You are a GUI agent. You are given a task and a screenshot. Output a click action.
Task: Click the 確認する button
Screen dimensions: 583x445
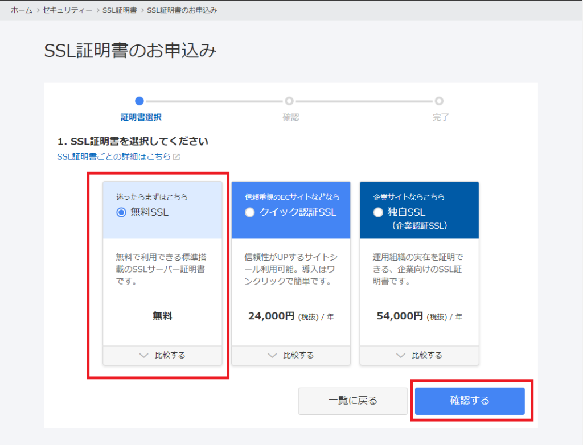pyautogui.click(x=470, y=401)
